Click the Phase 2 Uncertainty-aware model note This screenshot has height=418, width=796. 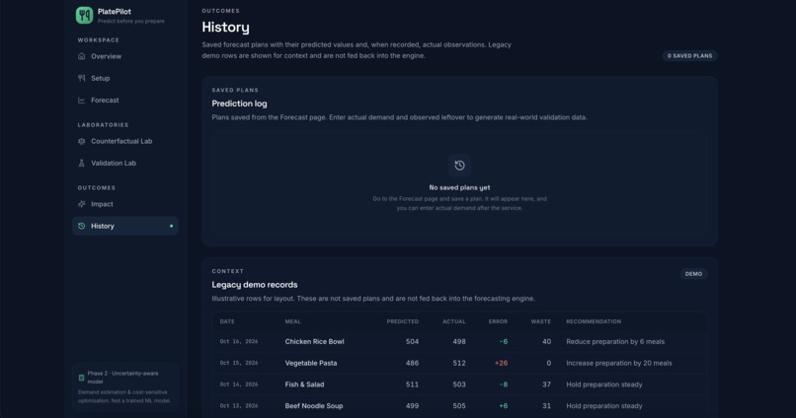point(125,386)
